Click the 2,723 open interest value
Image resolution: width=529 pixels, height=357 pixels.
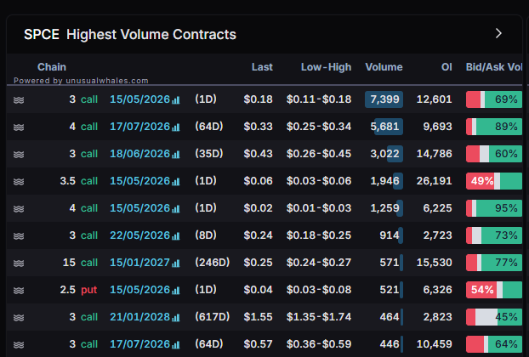click(x=437, y=235)
